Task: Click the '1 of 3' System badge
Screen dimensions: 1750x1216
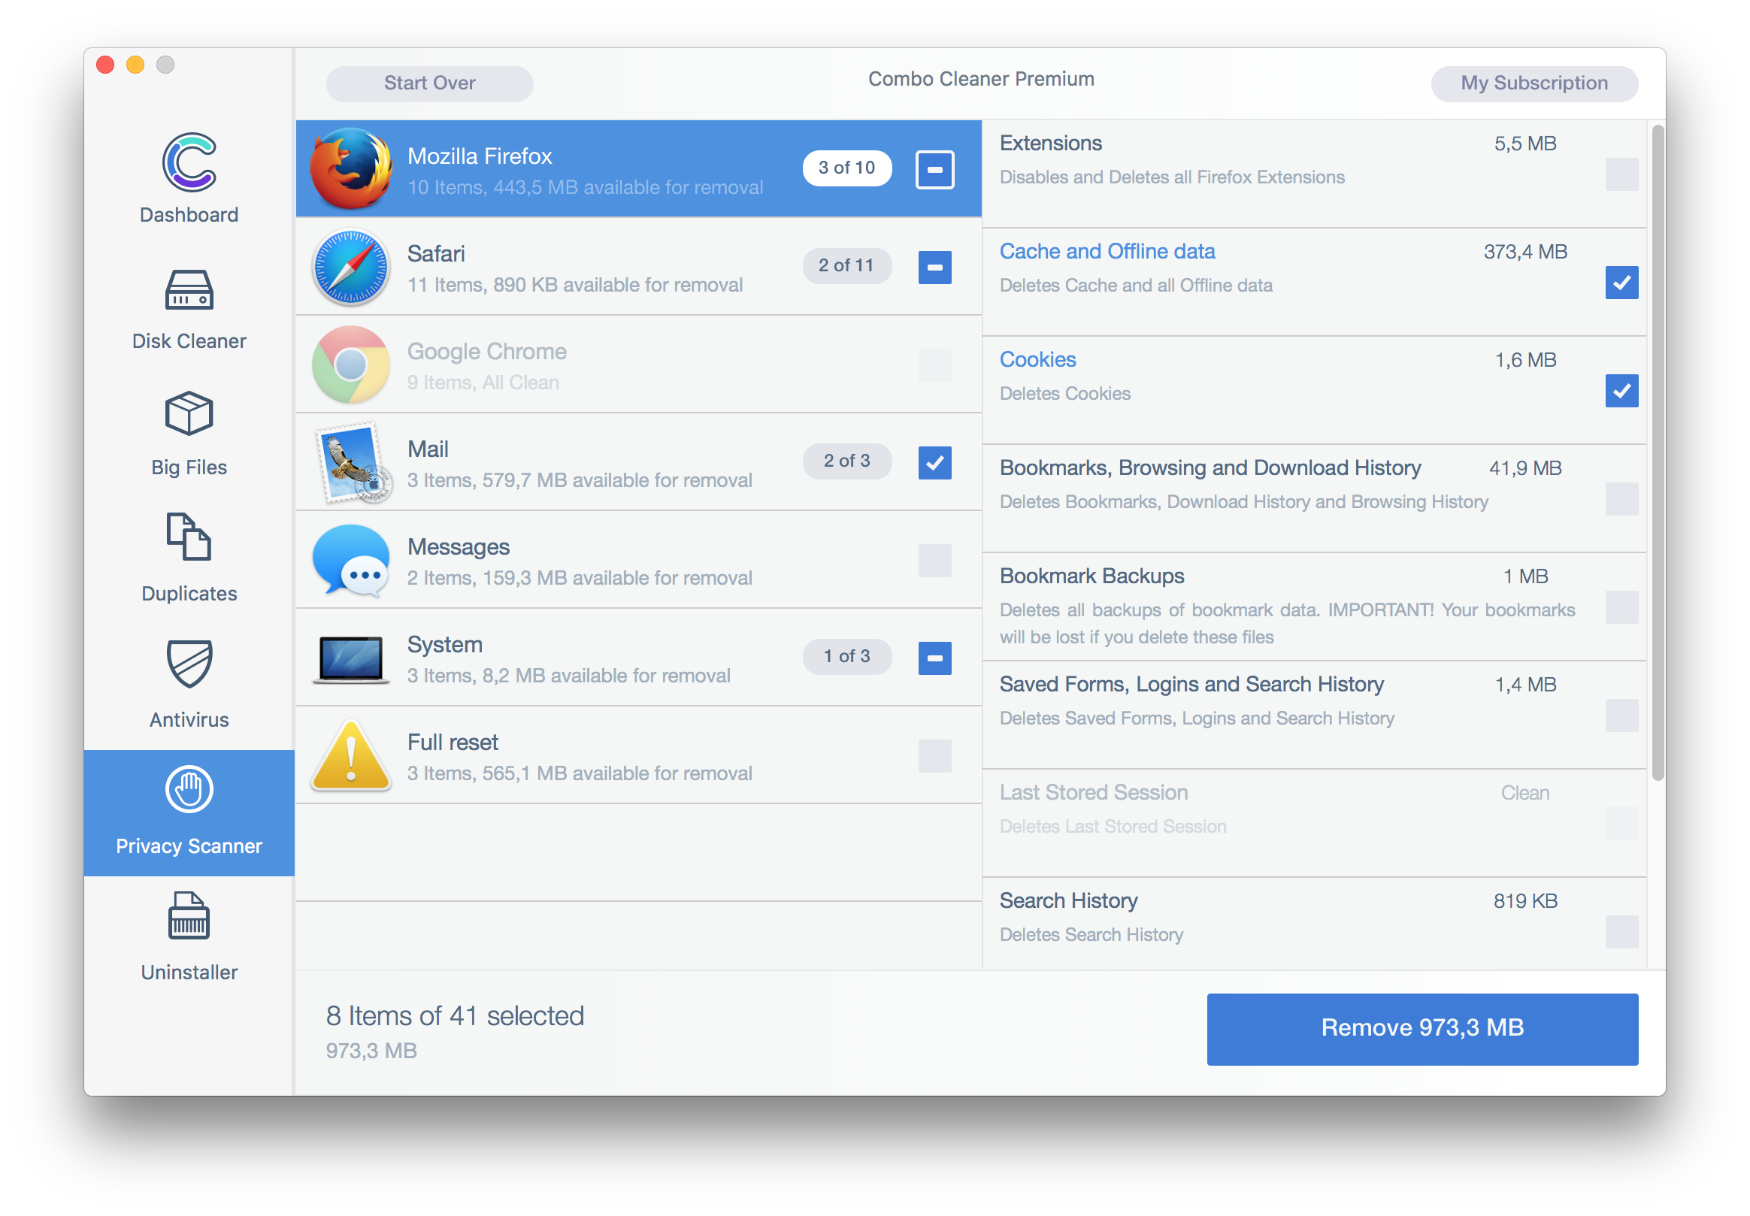Action: [847, 656]
